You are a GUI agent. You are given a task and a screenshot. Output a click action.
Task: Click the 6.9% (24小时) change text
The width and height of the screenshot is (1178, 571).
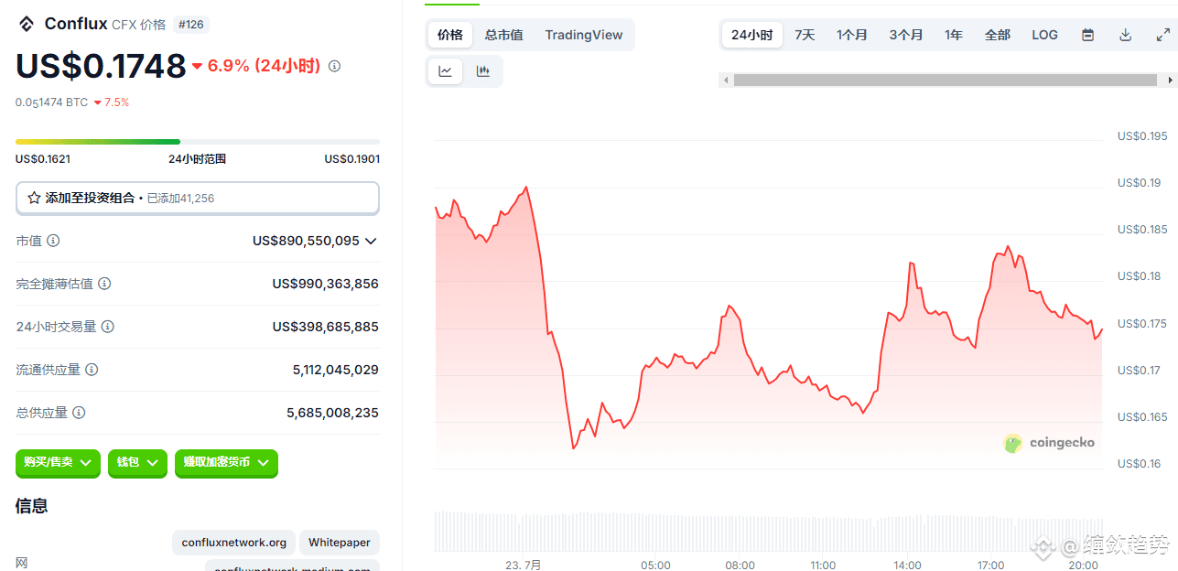tap(264, 66)
